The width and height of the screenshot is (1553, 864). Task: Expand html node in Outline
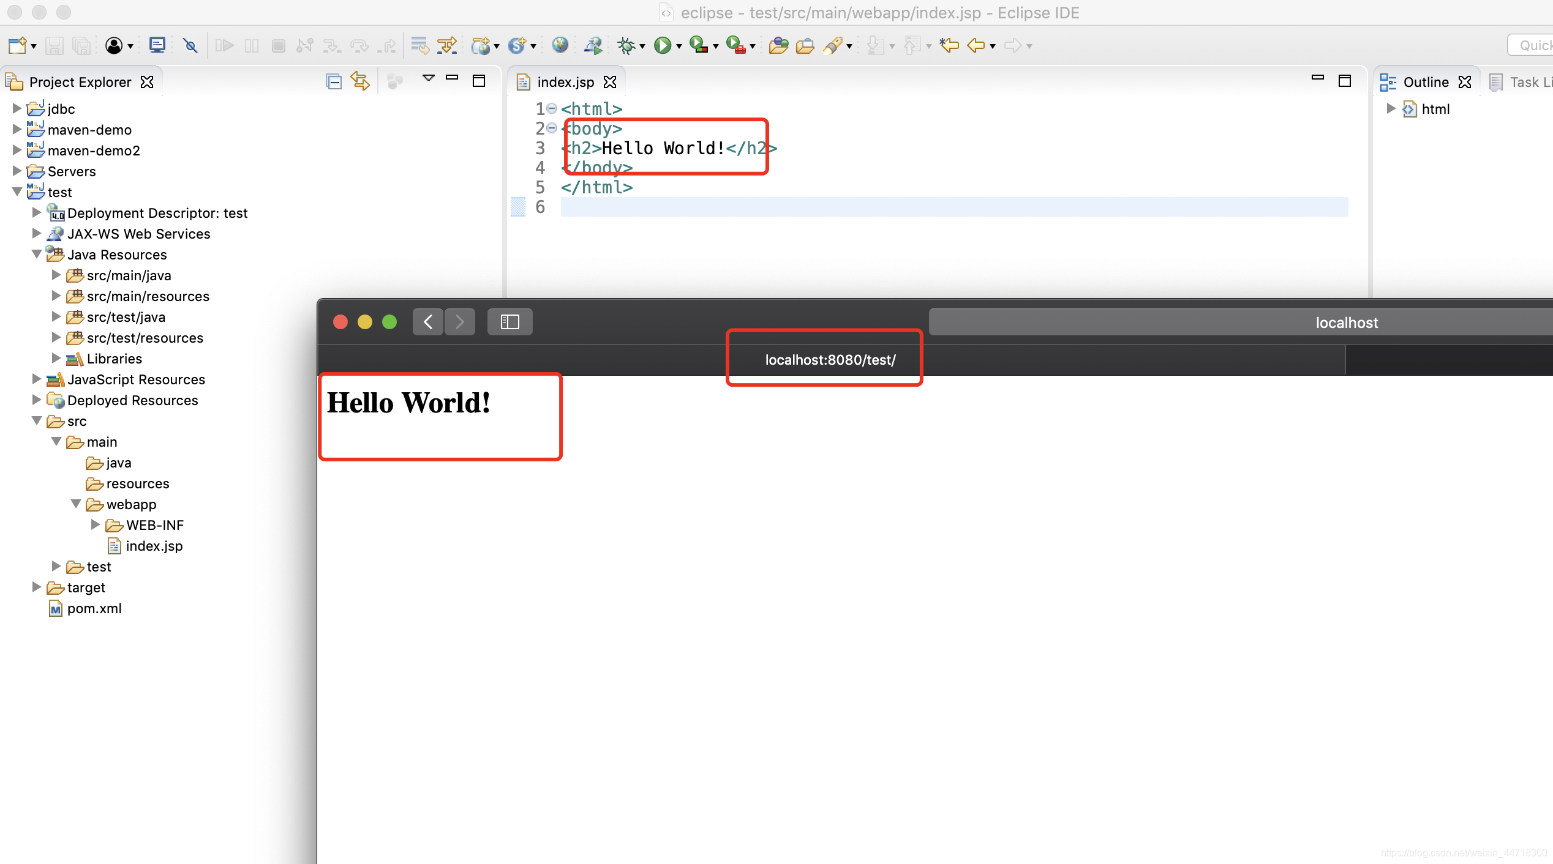tap(1391, 109)
